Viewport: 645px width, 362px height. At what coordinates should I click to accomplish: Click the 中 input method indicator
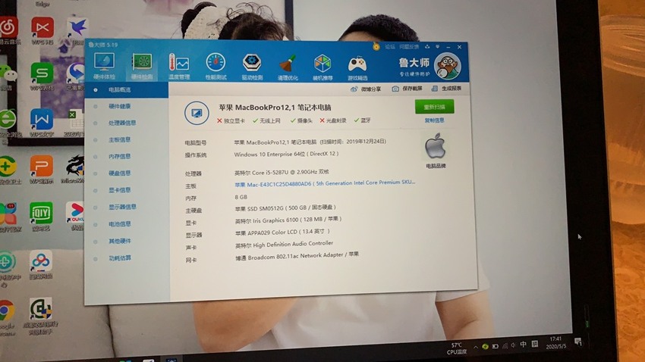click(x=523, y=345)
